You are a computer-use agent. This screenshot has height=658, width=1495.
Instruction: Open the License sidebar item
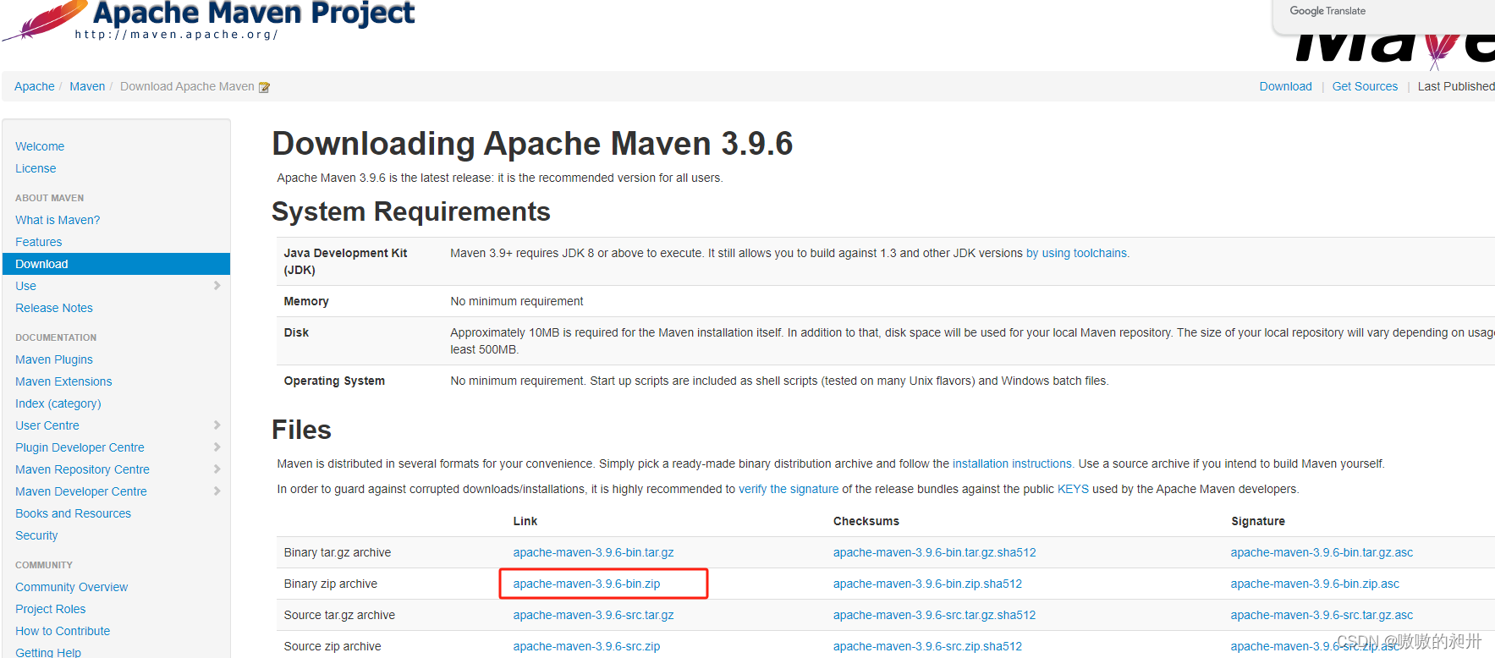click(x=36, y=168)
